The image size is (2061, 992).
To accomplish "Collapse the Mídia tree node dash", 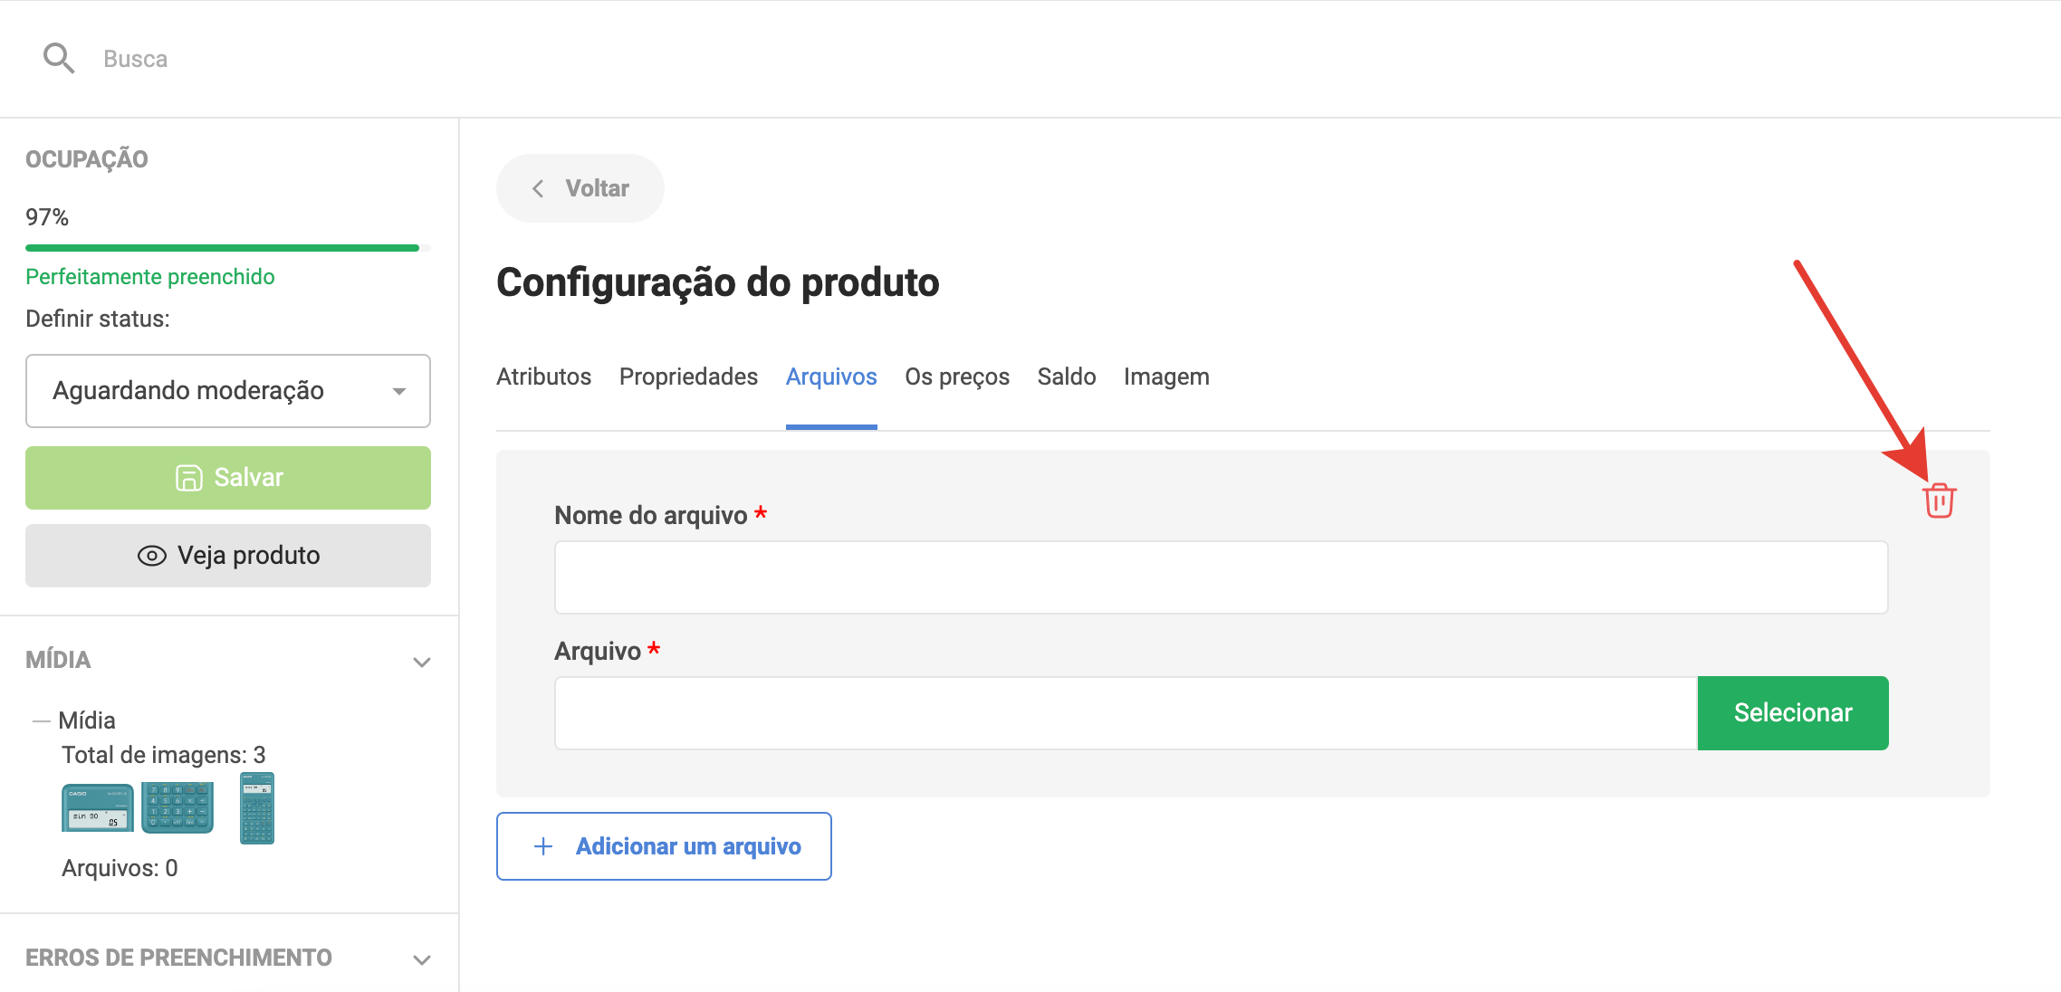I will click(41, 721).
